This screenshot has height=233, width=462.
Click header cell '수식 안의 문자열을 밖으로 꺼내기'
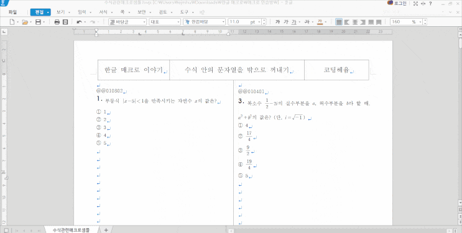(x=237, y=70)
